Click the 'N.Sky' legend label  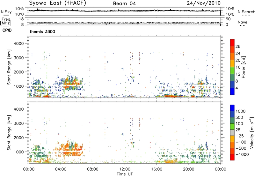(6, 12)
